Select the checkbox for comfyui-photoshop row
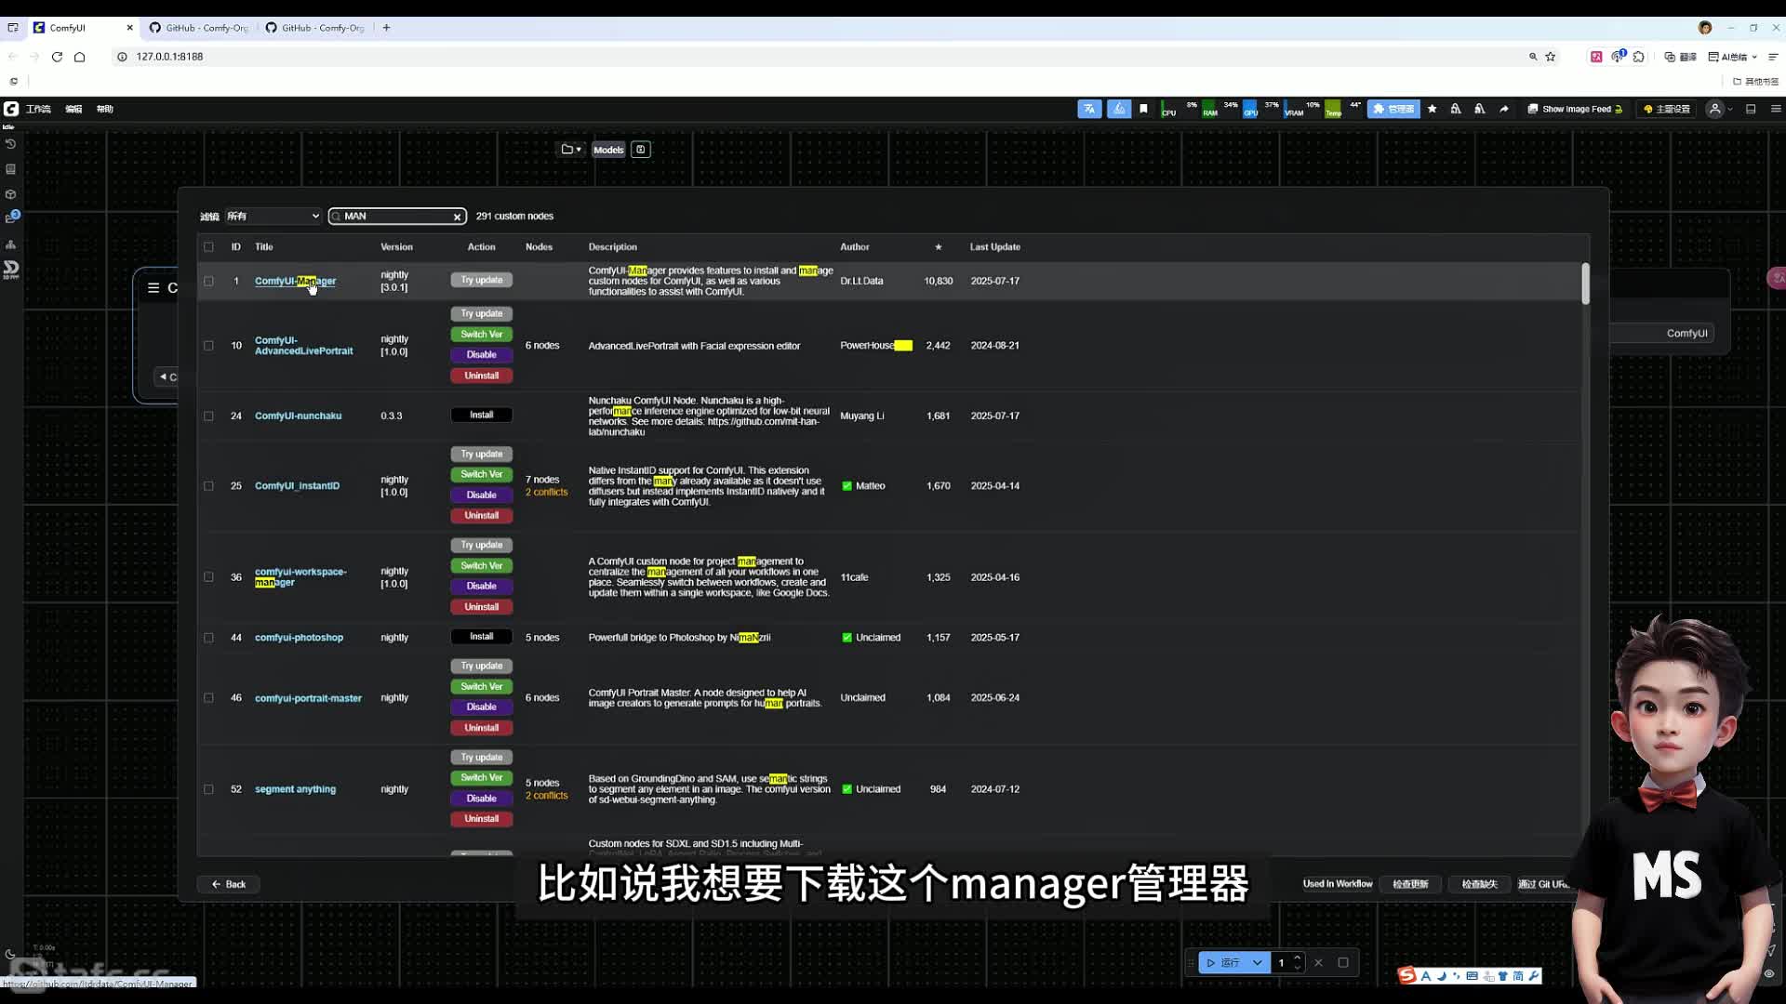 208,638
